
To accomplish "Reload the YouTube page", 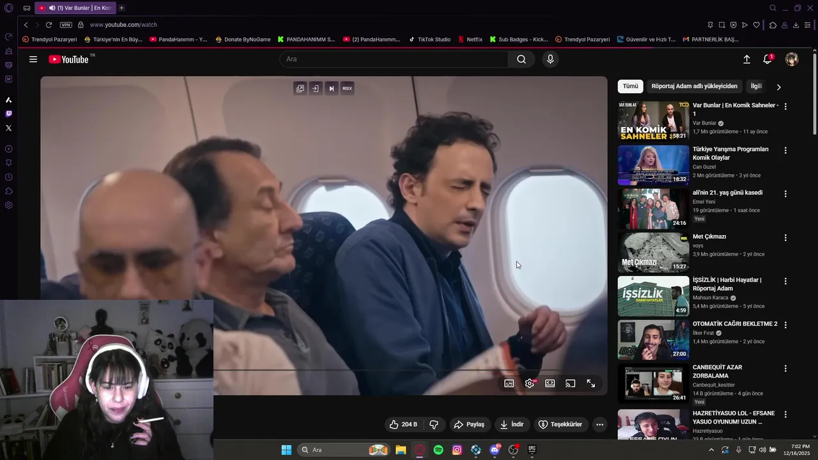I will point(49,25).
